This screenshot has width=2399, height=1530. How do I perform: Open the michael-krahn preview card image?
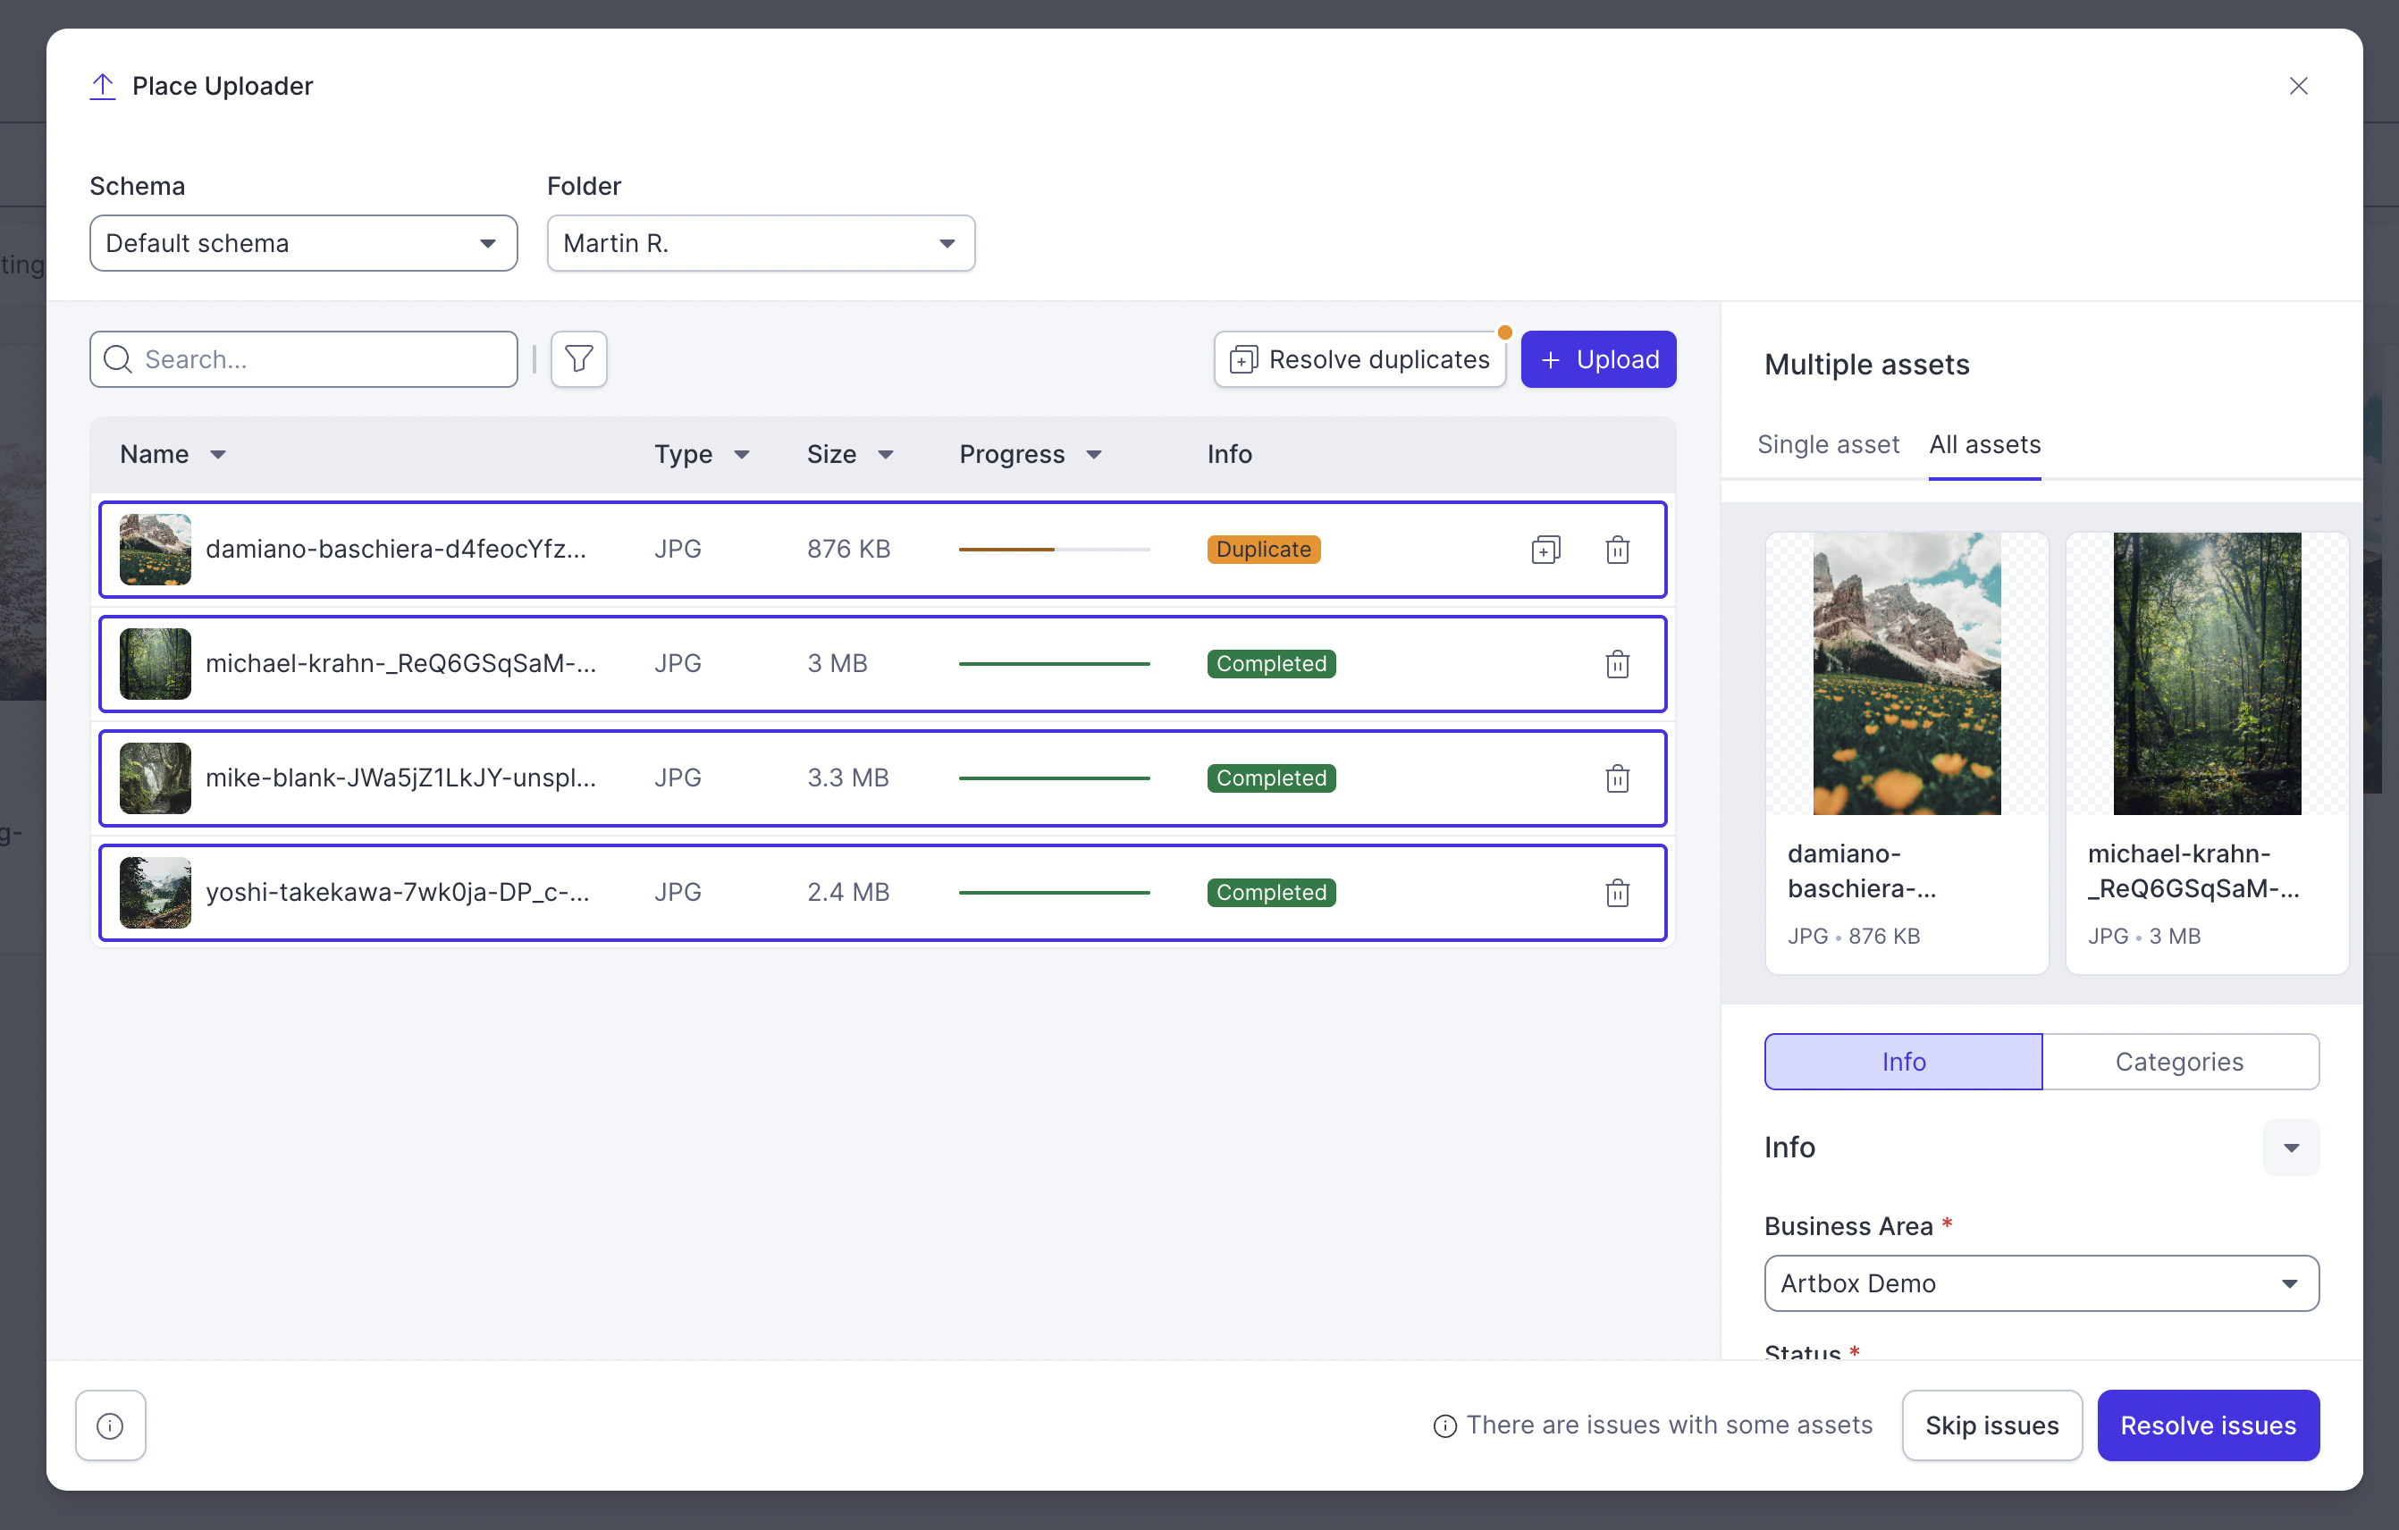[2207, 673]
